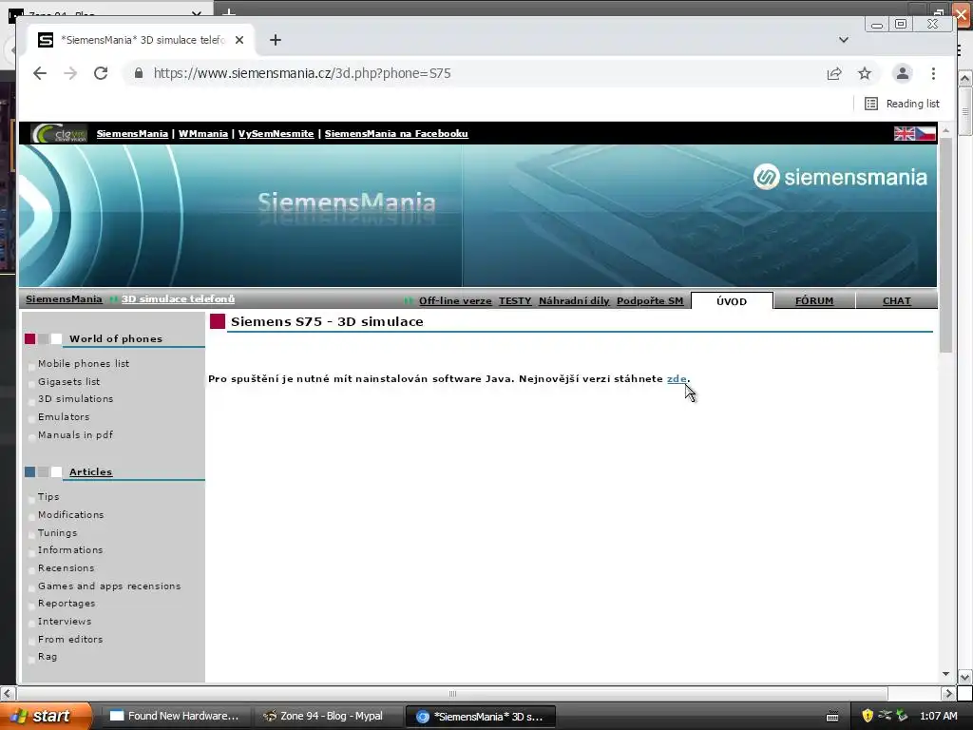Screen dimensions: 973x730
Task: Switch to the FÓRUM tab
Action: coord(814,301)
